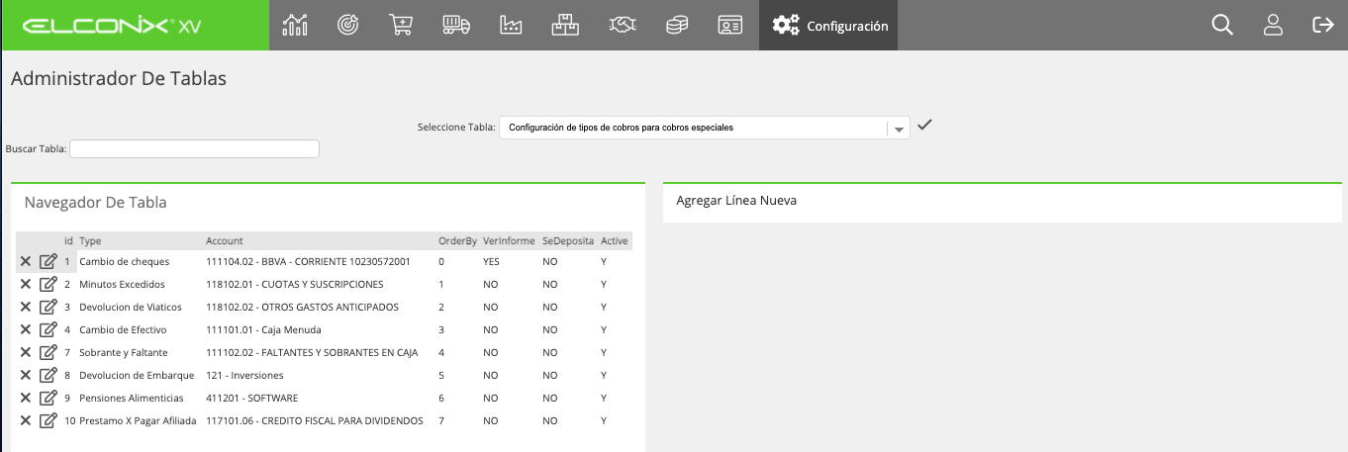Open the Seleccione Tabla combo box

click(704, 128)
